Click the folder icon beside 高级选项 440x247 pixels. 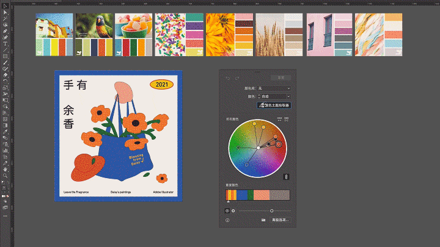coord(263,220)
